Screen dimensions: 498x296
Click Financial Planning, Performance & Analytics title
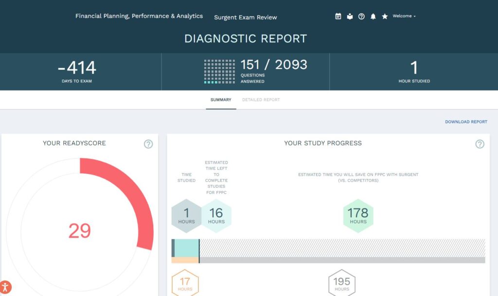139,16
